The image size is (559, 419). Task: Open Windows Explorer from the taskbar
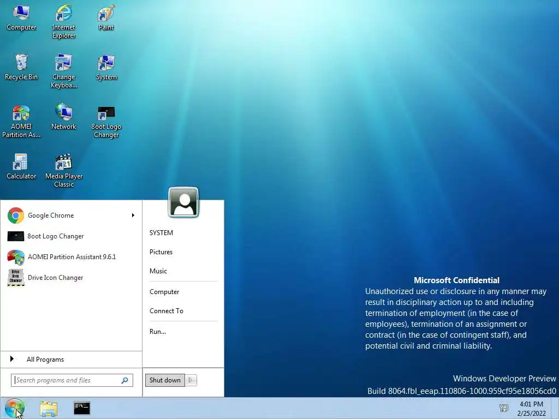pyautogui.click(x=49, y=408)
